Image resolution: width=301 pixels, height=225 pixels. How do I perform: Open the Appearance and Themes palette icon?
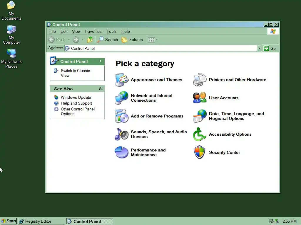[x=121, y=80]
